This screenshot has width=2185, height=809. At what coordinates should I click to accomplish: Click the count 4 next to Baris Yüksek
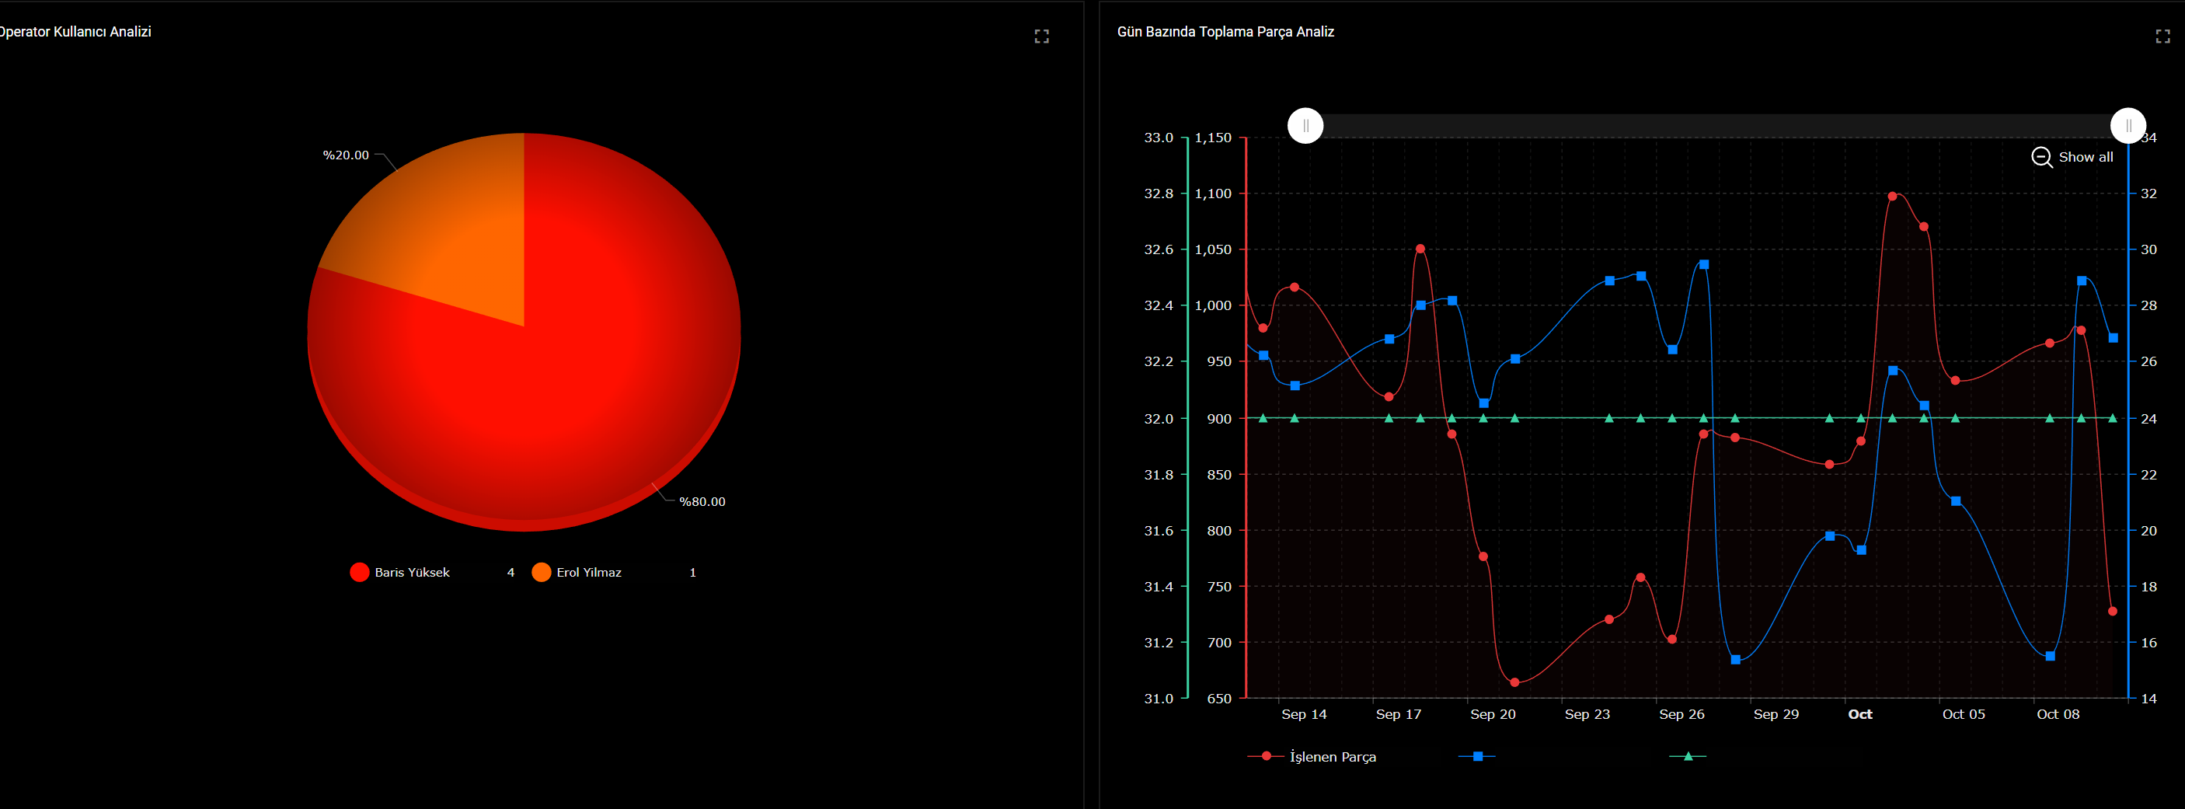(x=511, y=573)
